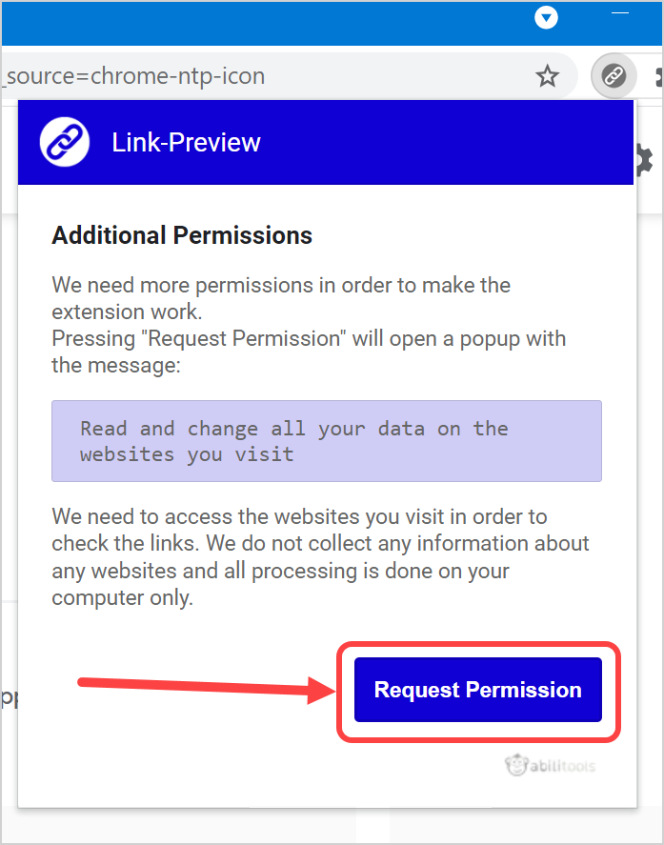The width and height of the screenshot is (664, 845).
Task: Click the Link-Preview chain logo in popup header
Action: [65, 143]
